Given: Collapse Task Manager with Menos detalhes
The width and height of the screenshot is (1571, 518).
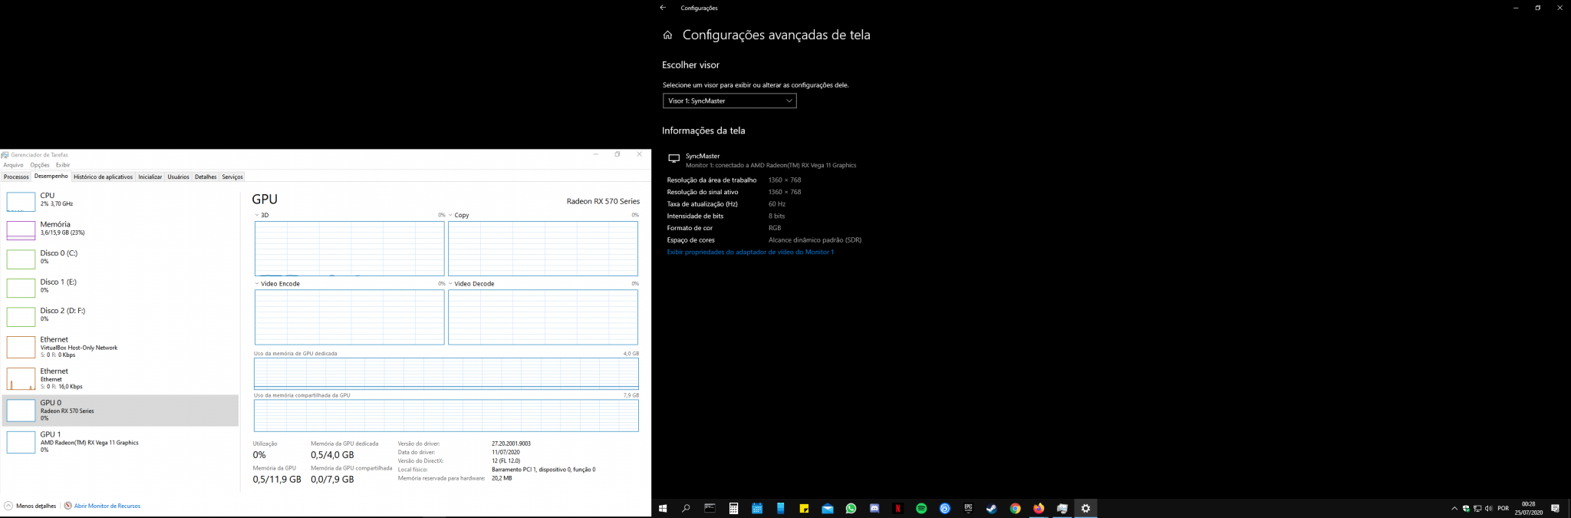Looking at the screenshot, I should coord(31,506).
